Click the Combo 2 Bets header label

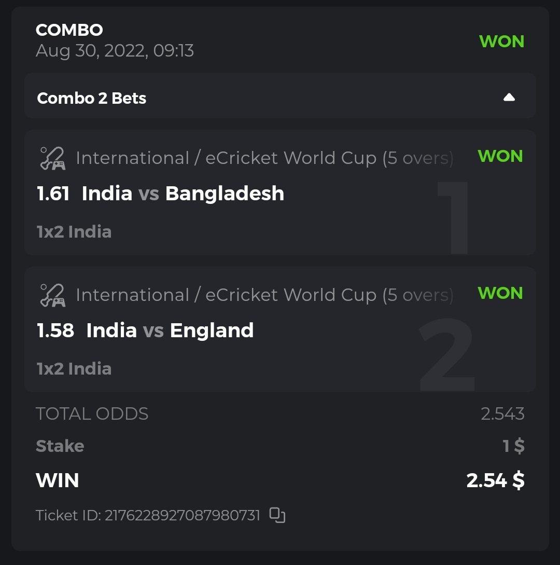tap(92, 98)
